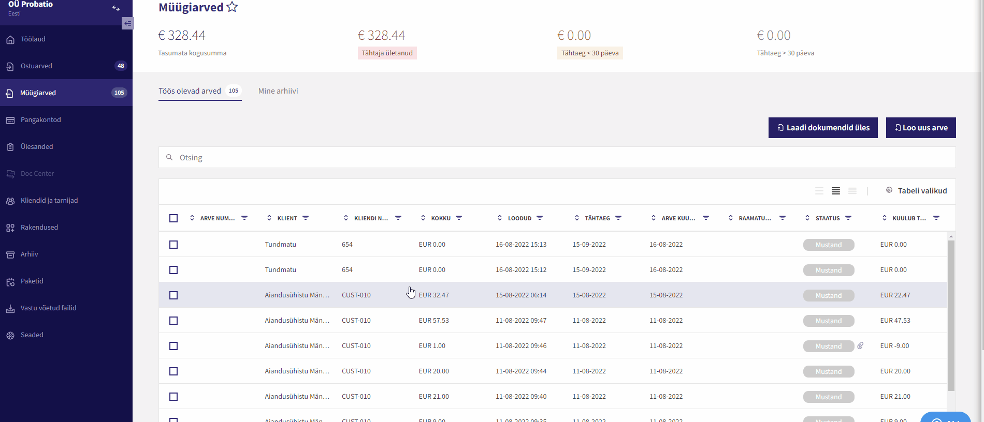Check the row created 16-08-2022 15:13
Viewport: 984px width, 422px height.
coord(173,245)
